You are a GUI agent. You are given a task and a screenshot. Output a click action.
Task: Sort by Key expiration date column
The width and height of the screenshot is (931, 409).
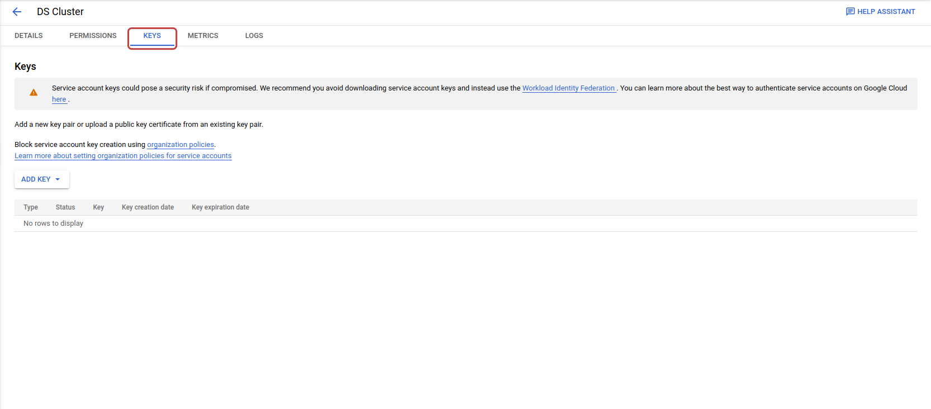(220, 207)
